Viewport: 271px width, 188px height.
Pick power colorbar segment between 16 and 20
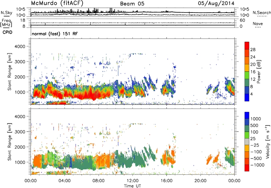247,68
